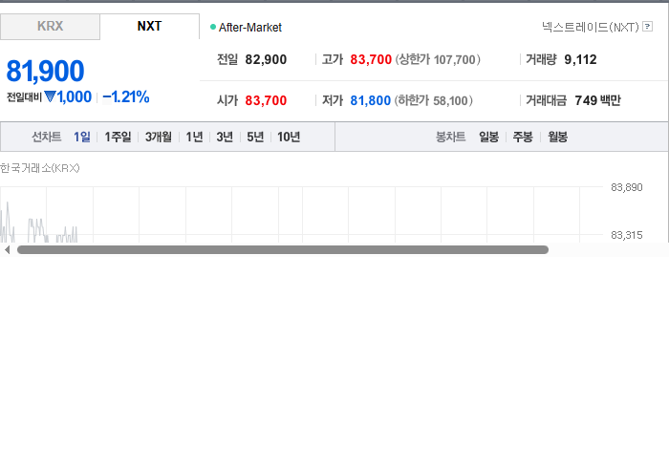Click the 거래량 value 9,112
Image resolution: width=669 pixels, height=468 pixels.
(x=580, y=59)
